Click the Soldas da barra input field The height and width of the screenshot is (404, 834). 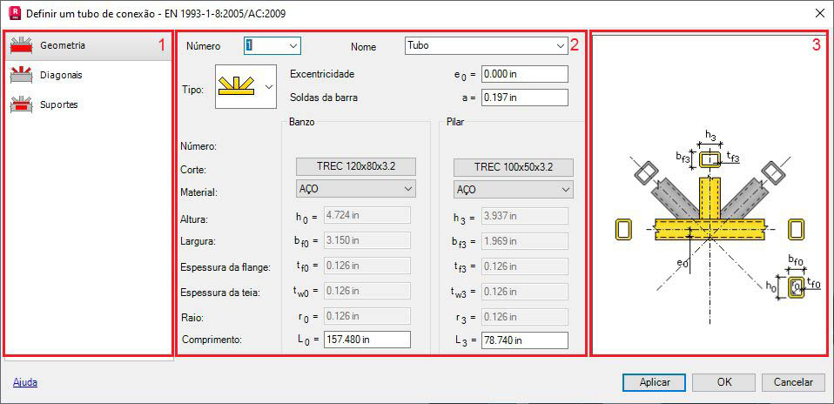point(524,98)
